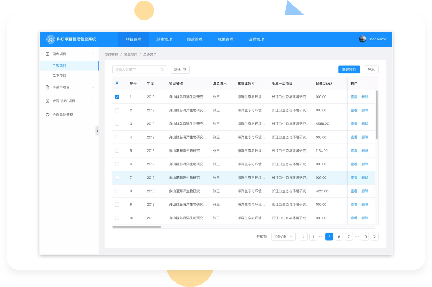Expand the 申请书项目 sidebar group
Viewport: 432px width, 287px height.
pyautogui.click(x=93, y=87)
